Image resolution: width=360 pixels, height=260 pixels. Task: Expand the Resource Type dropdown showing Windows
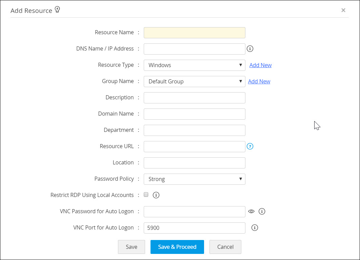(x=194, y=65)
